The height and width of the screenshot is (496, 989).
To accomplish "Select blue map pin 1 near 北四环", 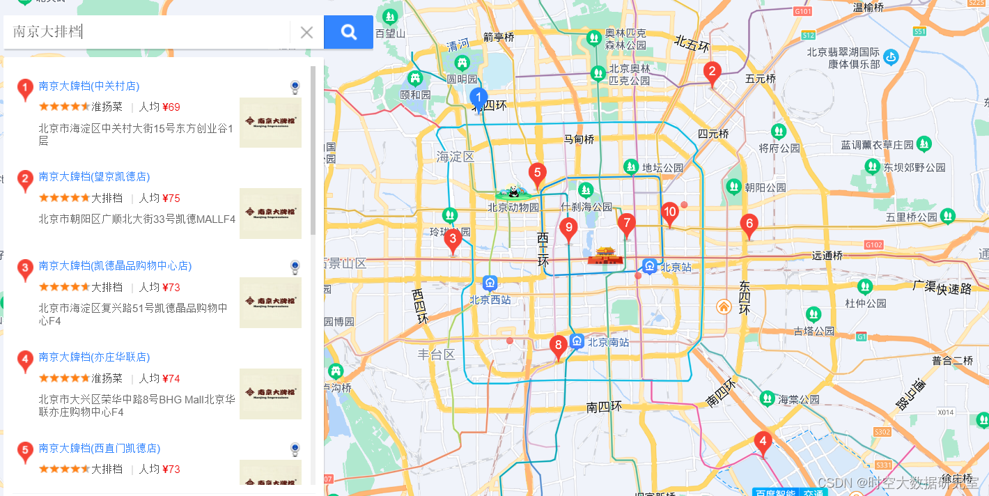I will click(x=479, y=98).
